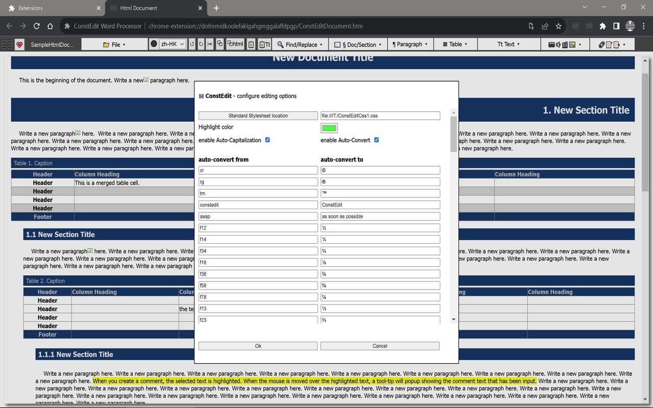Open the Chrome extensions puzzle icon

pyautogui.click(x=603, y=26)
